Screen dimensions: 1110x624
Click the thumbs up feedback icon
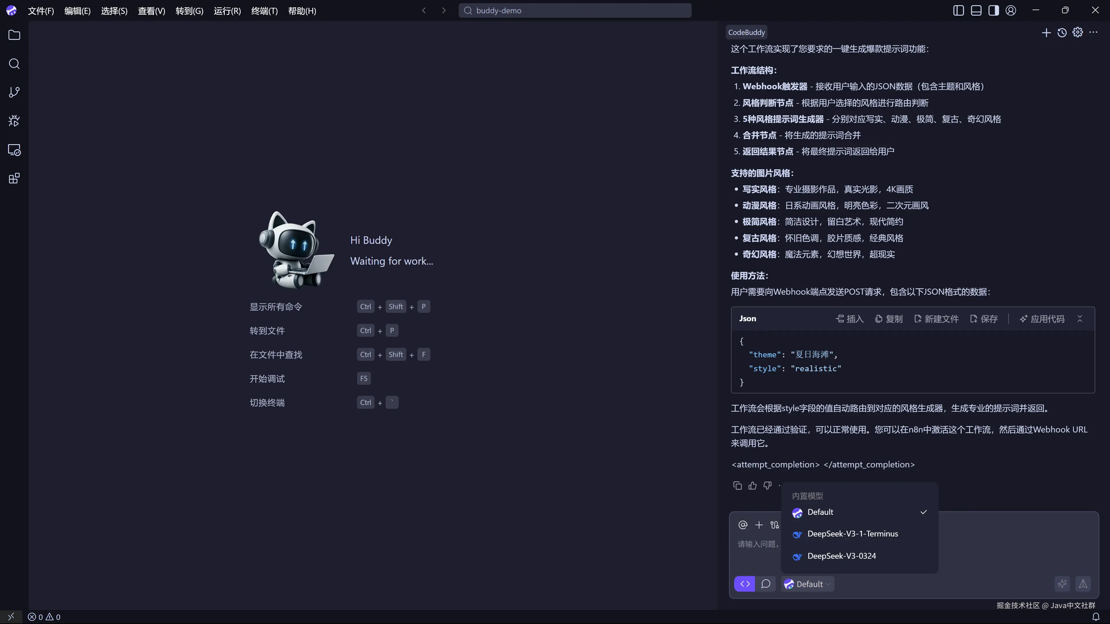pyautogui.click(x=752, y=486)
